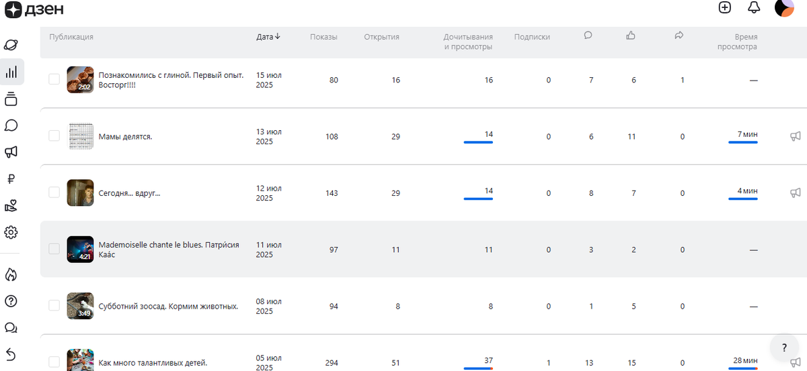The height and width of the screenshot is (371, 807).
Task: Sort by the Дата column header
Action: click(268, 37)
